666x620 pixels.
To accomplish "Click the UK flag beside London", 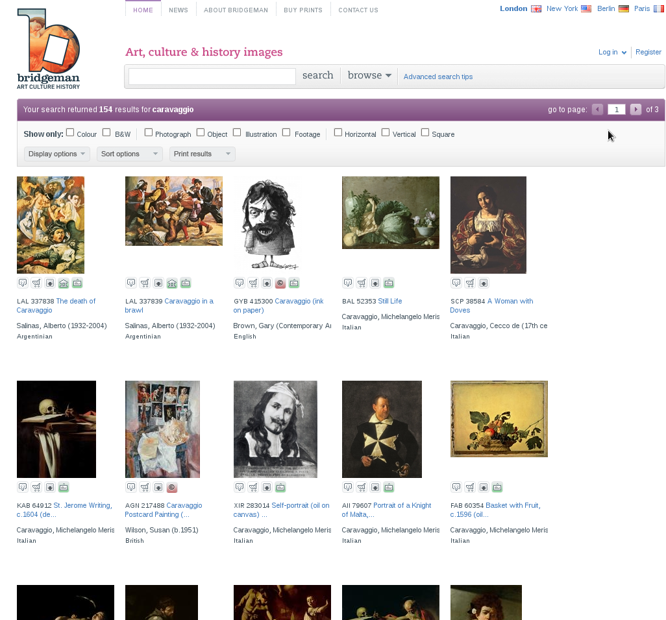I will tap(536, 9).
